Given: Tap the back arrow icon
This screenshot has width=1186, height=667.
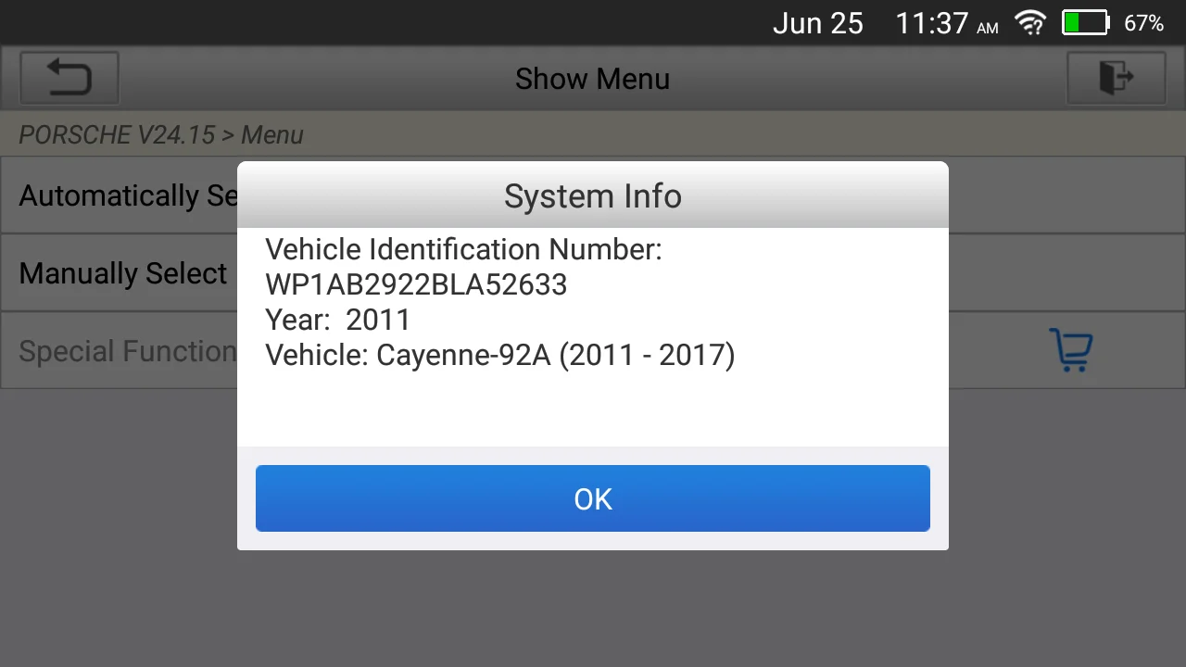Looking at the screenshot, I should (69, 78).
